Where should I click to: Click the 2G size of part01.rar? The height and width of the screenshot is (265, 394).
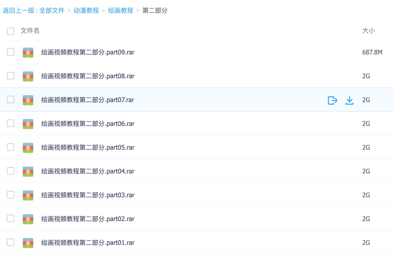366,243
